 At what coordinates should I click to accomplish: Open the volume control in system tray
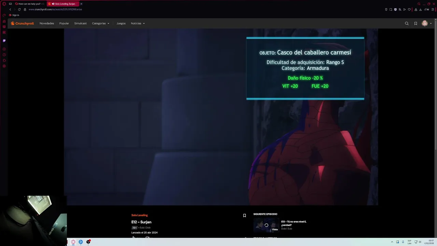pyautogui.click(x=420, y=242)
